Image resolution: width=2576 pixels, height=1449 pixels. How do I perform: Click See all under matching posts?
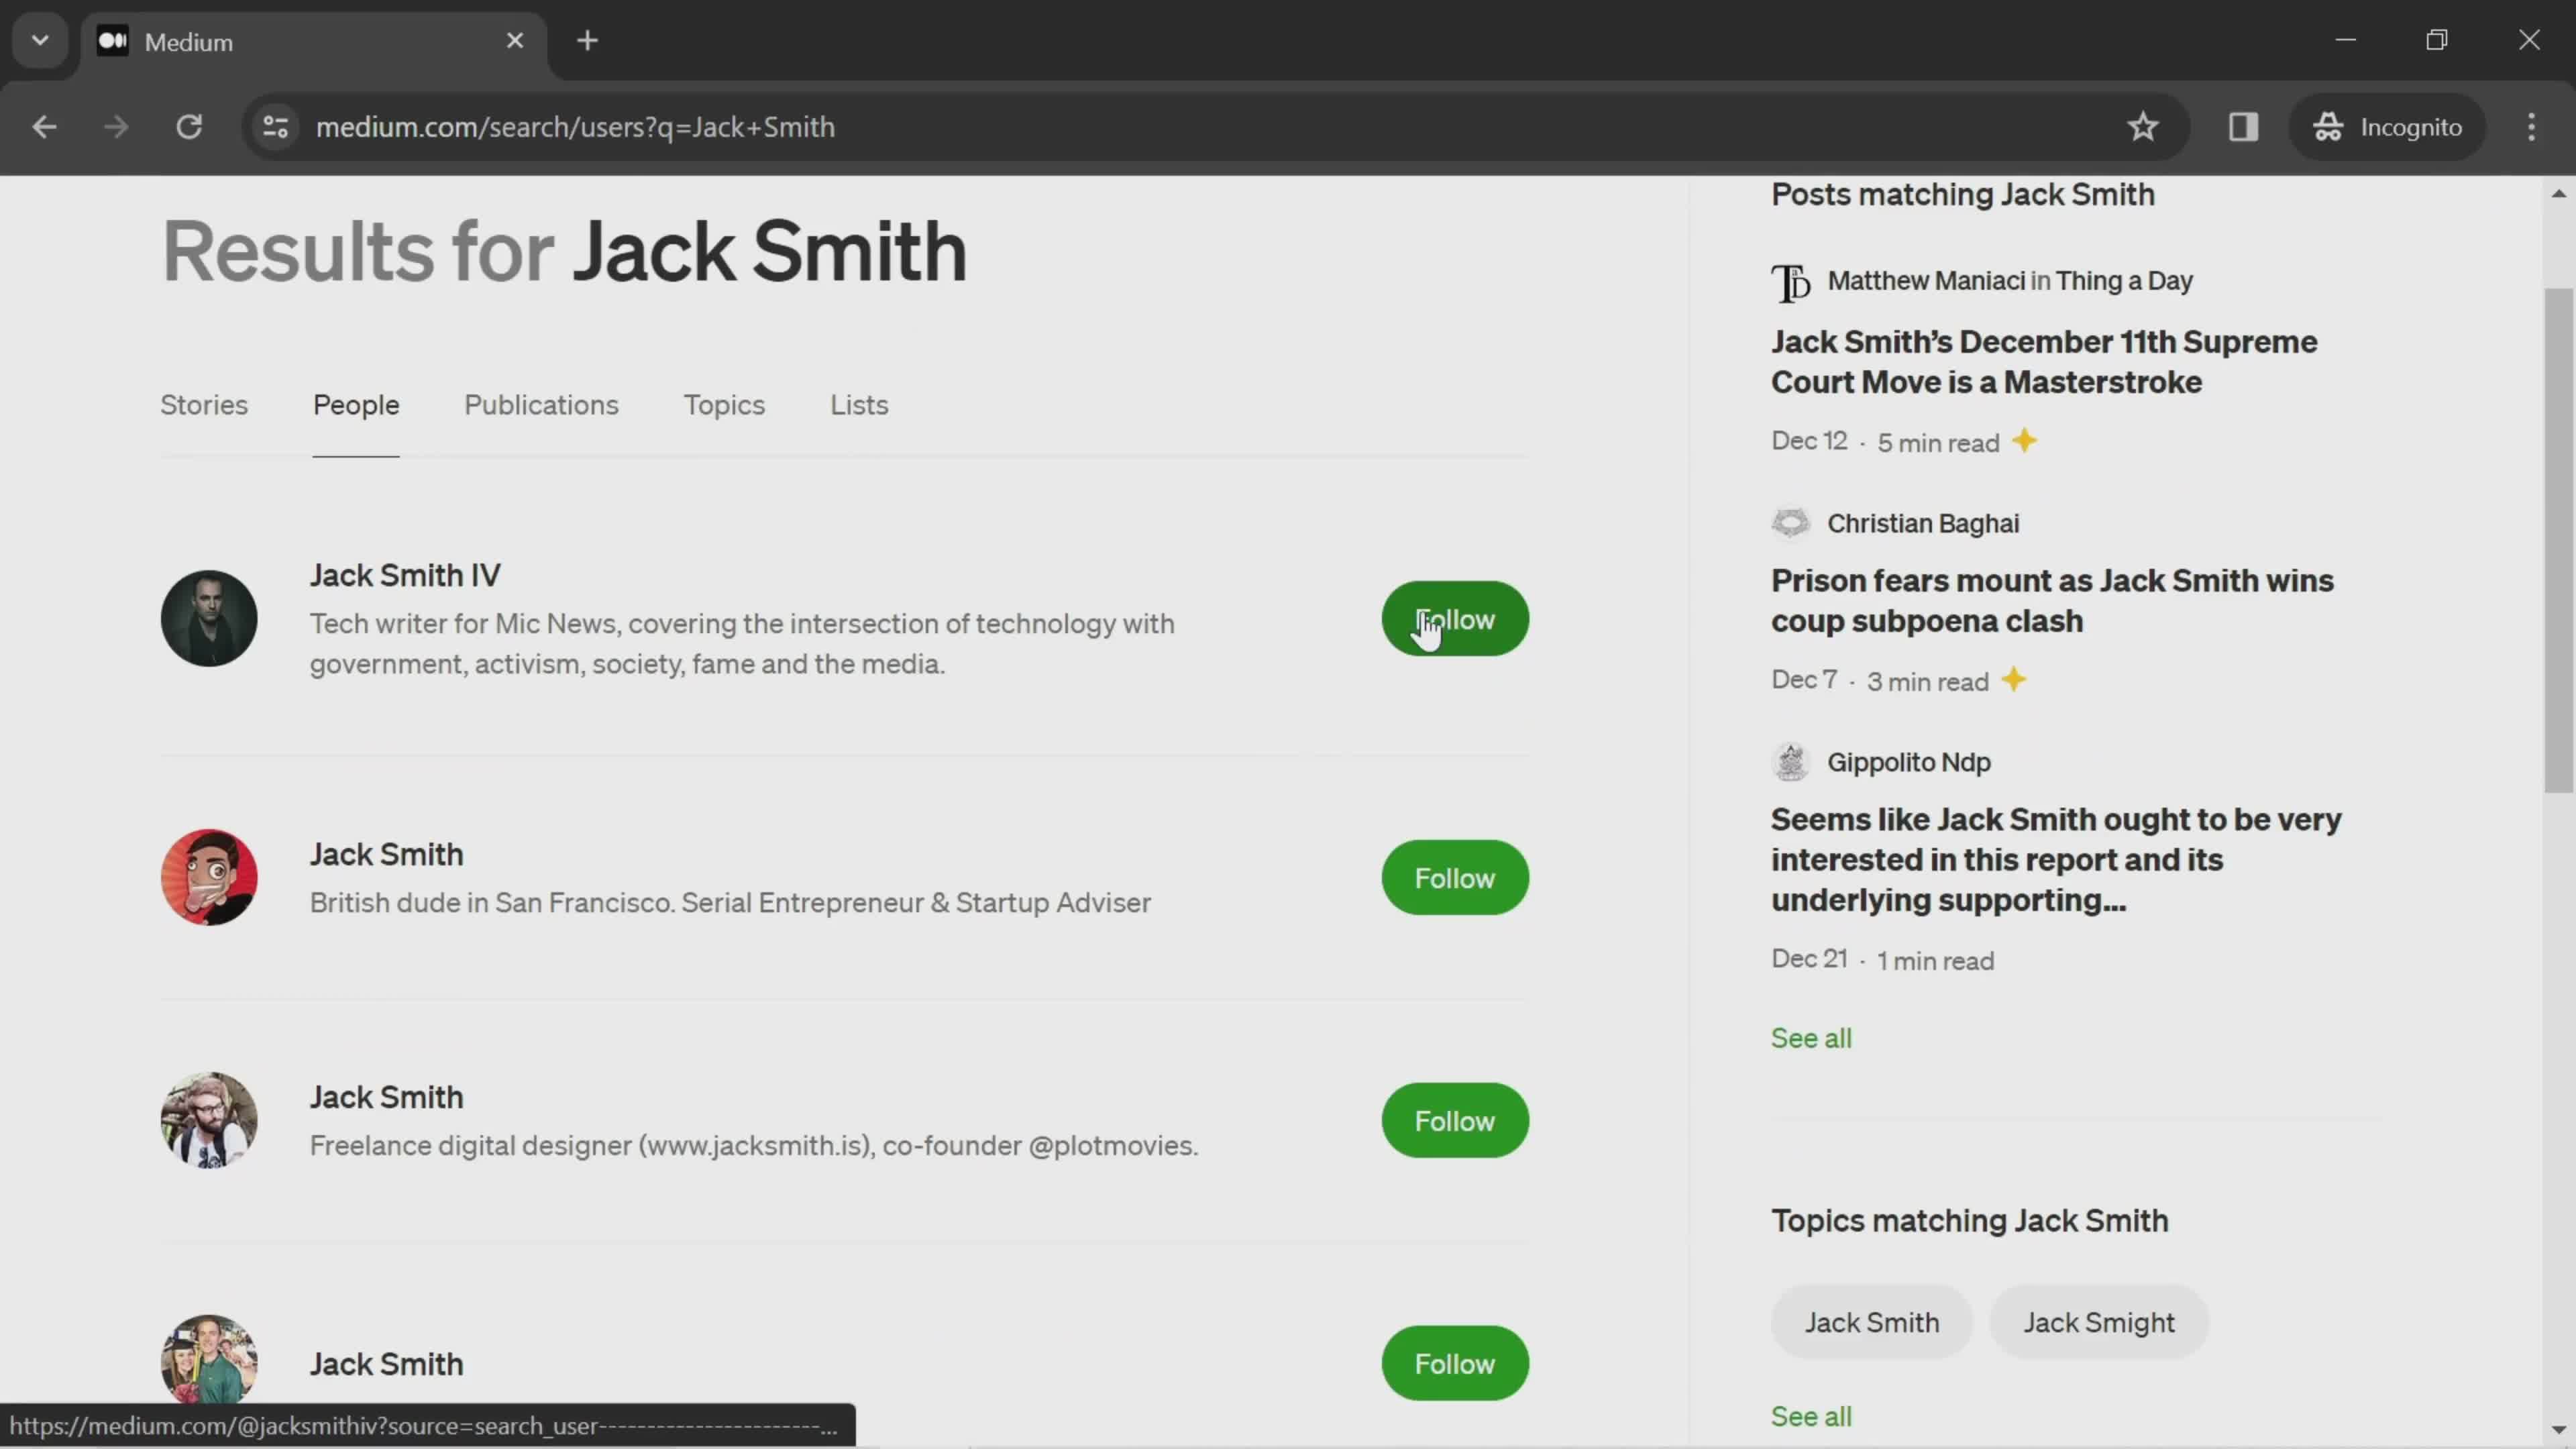click(1811, 1039)
